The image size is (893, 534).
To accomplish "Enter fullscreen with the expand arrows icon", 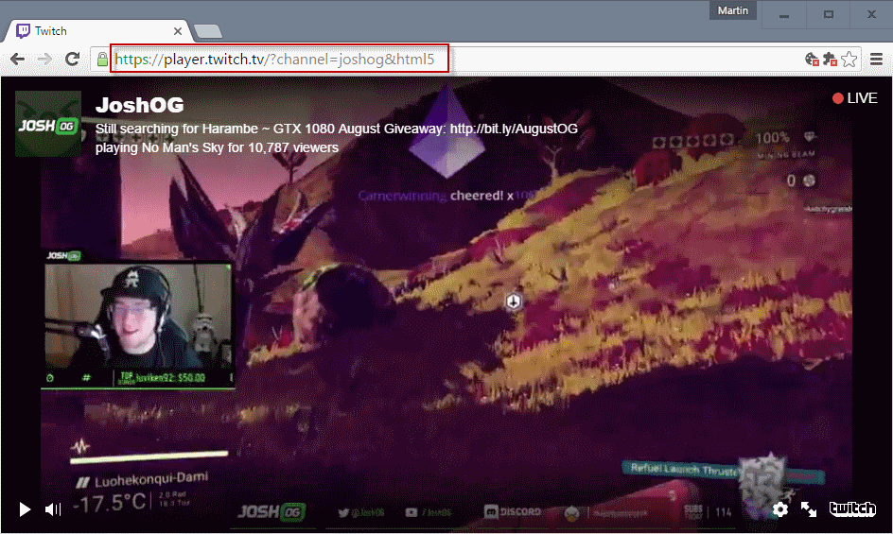I will coord(809,508).
